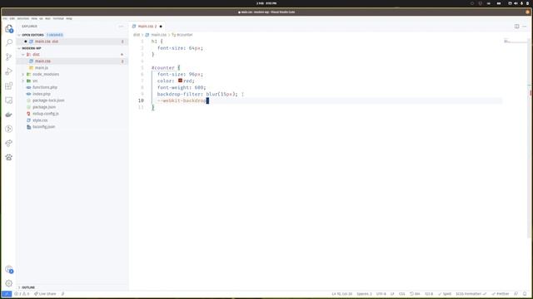Click the #counter breadcrumb segment
Viewport: 533px width, 299px height.
tap(182, 35)
